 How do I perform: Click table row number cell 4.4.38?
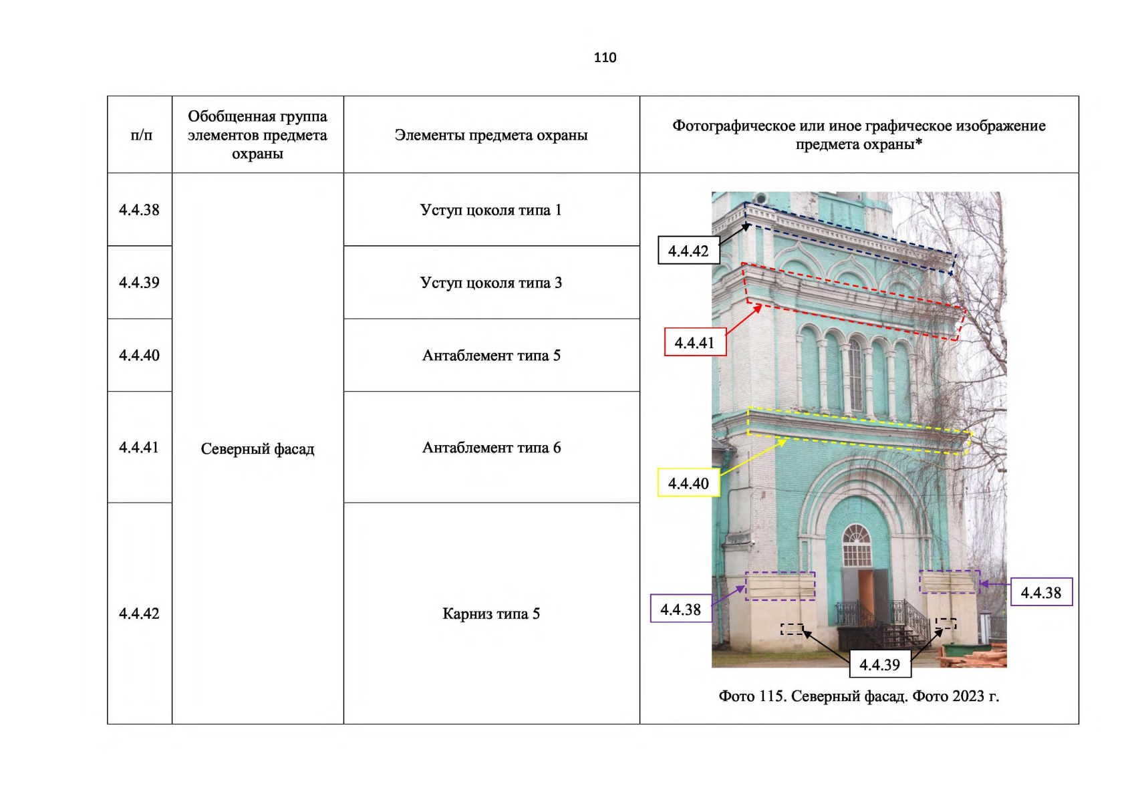click(139, 210)
